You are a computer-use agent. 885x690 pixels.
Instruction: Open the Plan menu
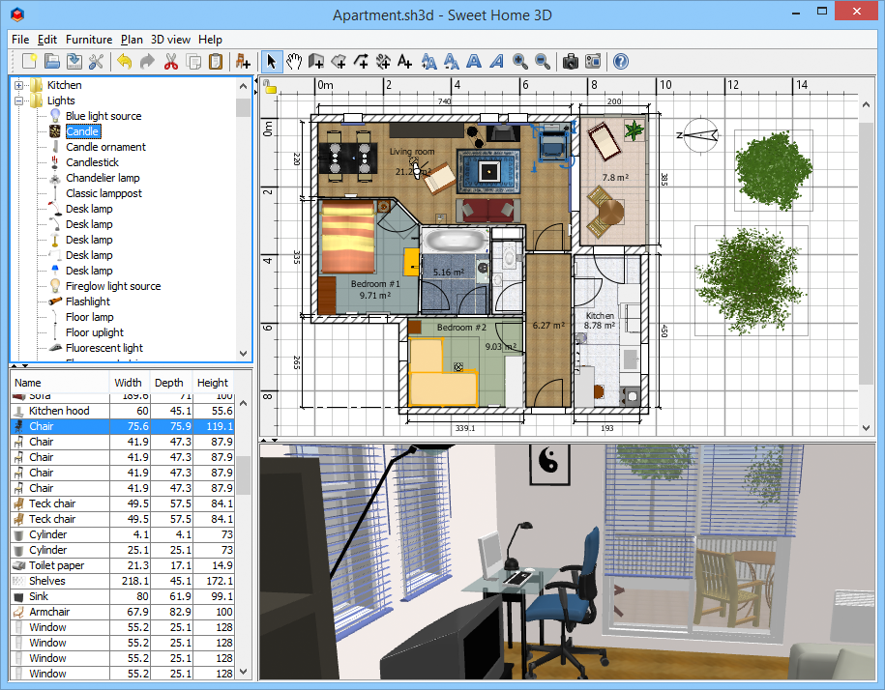[x=132, y=40]
